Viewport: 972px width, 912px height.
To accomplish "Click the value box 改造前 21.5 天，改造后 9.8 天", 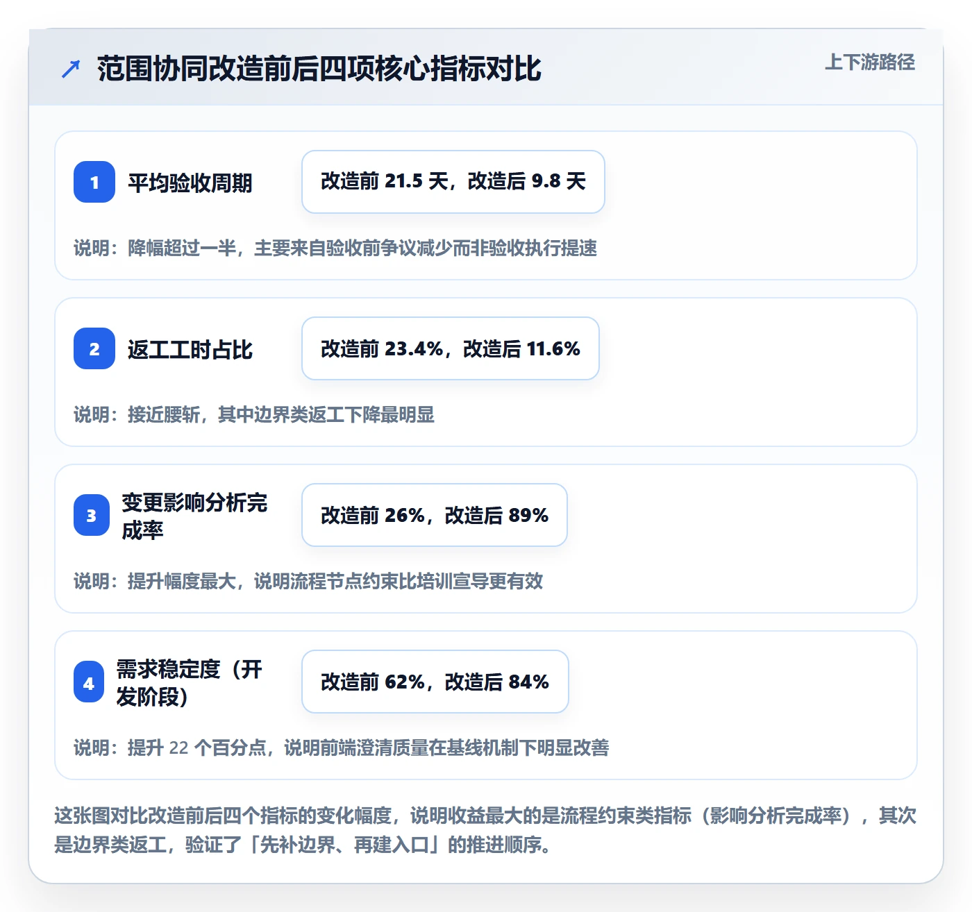I will (x=453, y=182).
